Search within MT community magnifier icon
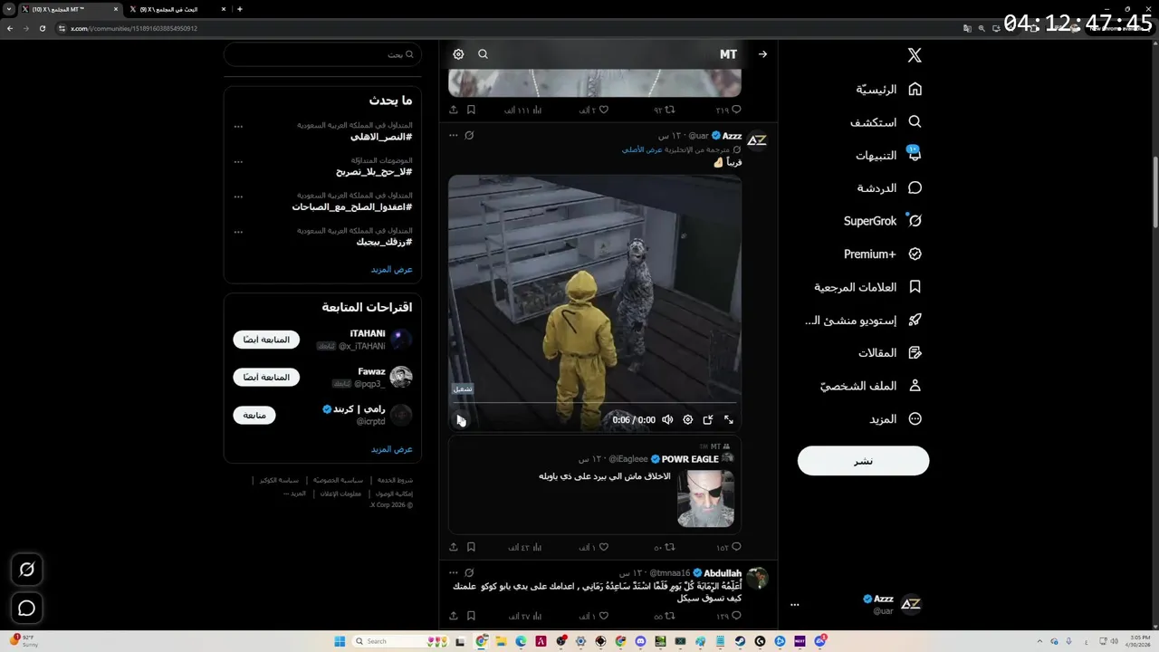Viewport: 1159px width, 652px height. click(483, 54)
